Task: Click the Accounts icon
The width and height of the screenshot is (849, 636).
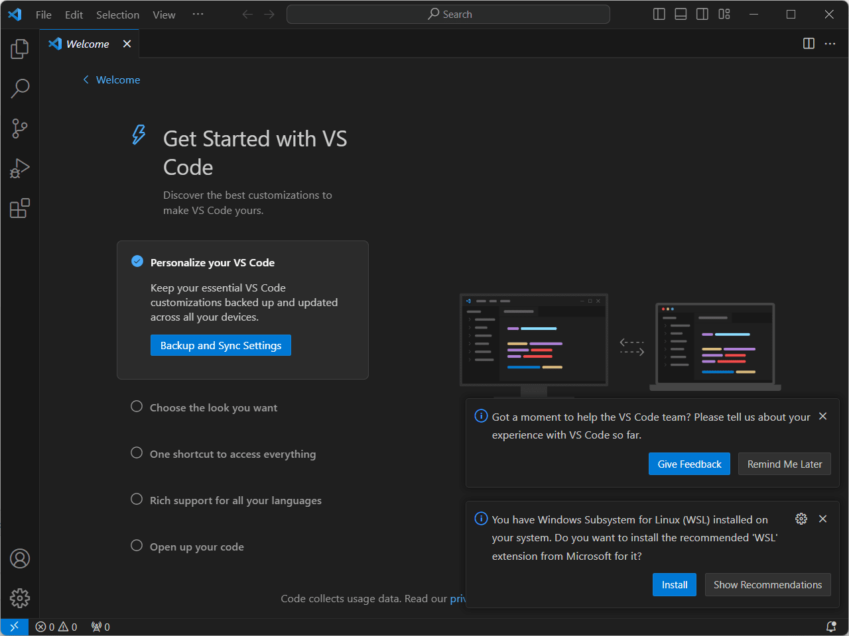Action: [19, 558]
